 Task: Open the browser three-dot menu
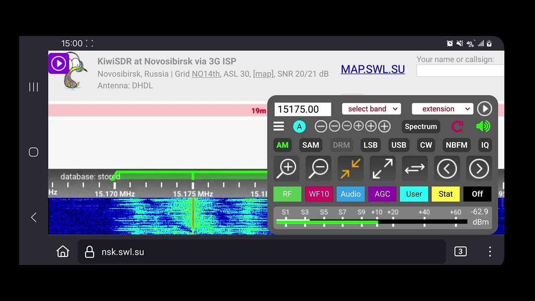(490, 252)
